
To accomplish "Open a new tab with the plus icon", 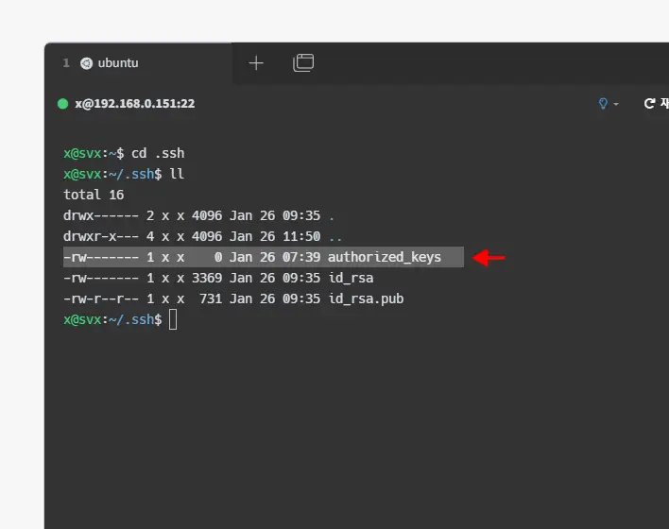I will [256, 63].
